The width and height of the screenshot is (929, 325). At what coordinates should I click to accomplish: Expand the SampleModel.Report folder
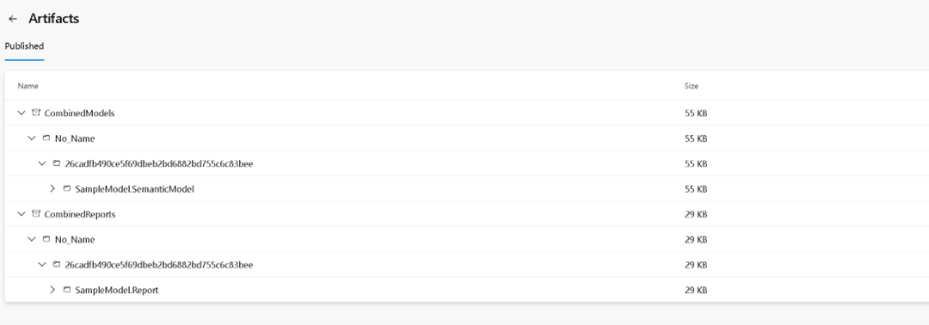point(52,290)
